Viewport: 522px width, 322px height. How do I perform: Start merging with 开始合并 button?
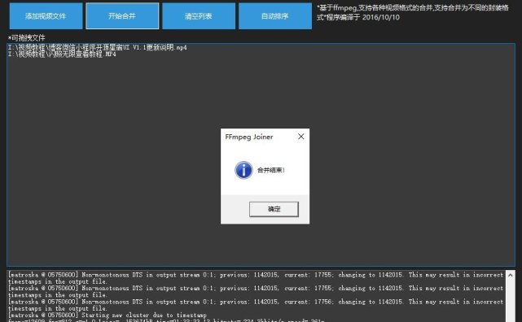point(122,16)
